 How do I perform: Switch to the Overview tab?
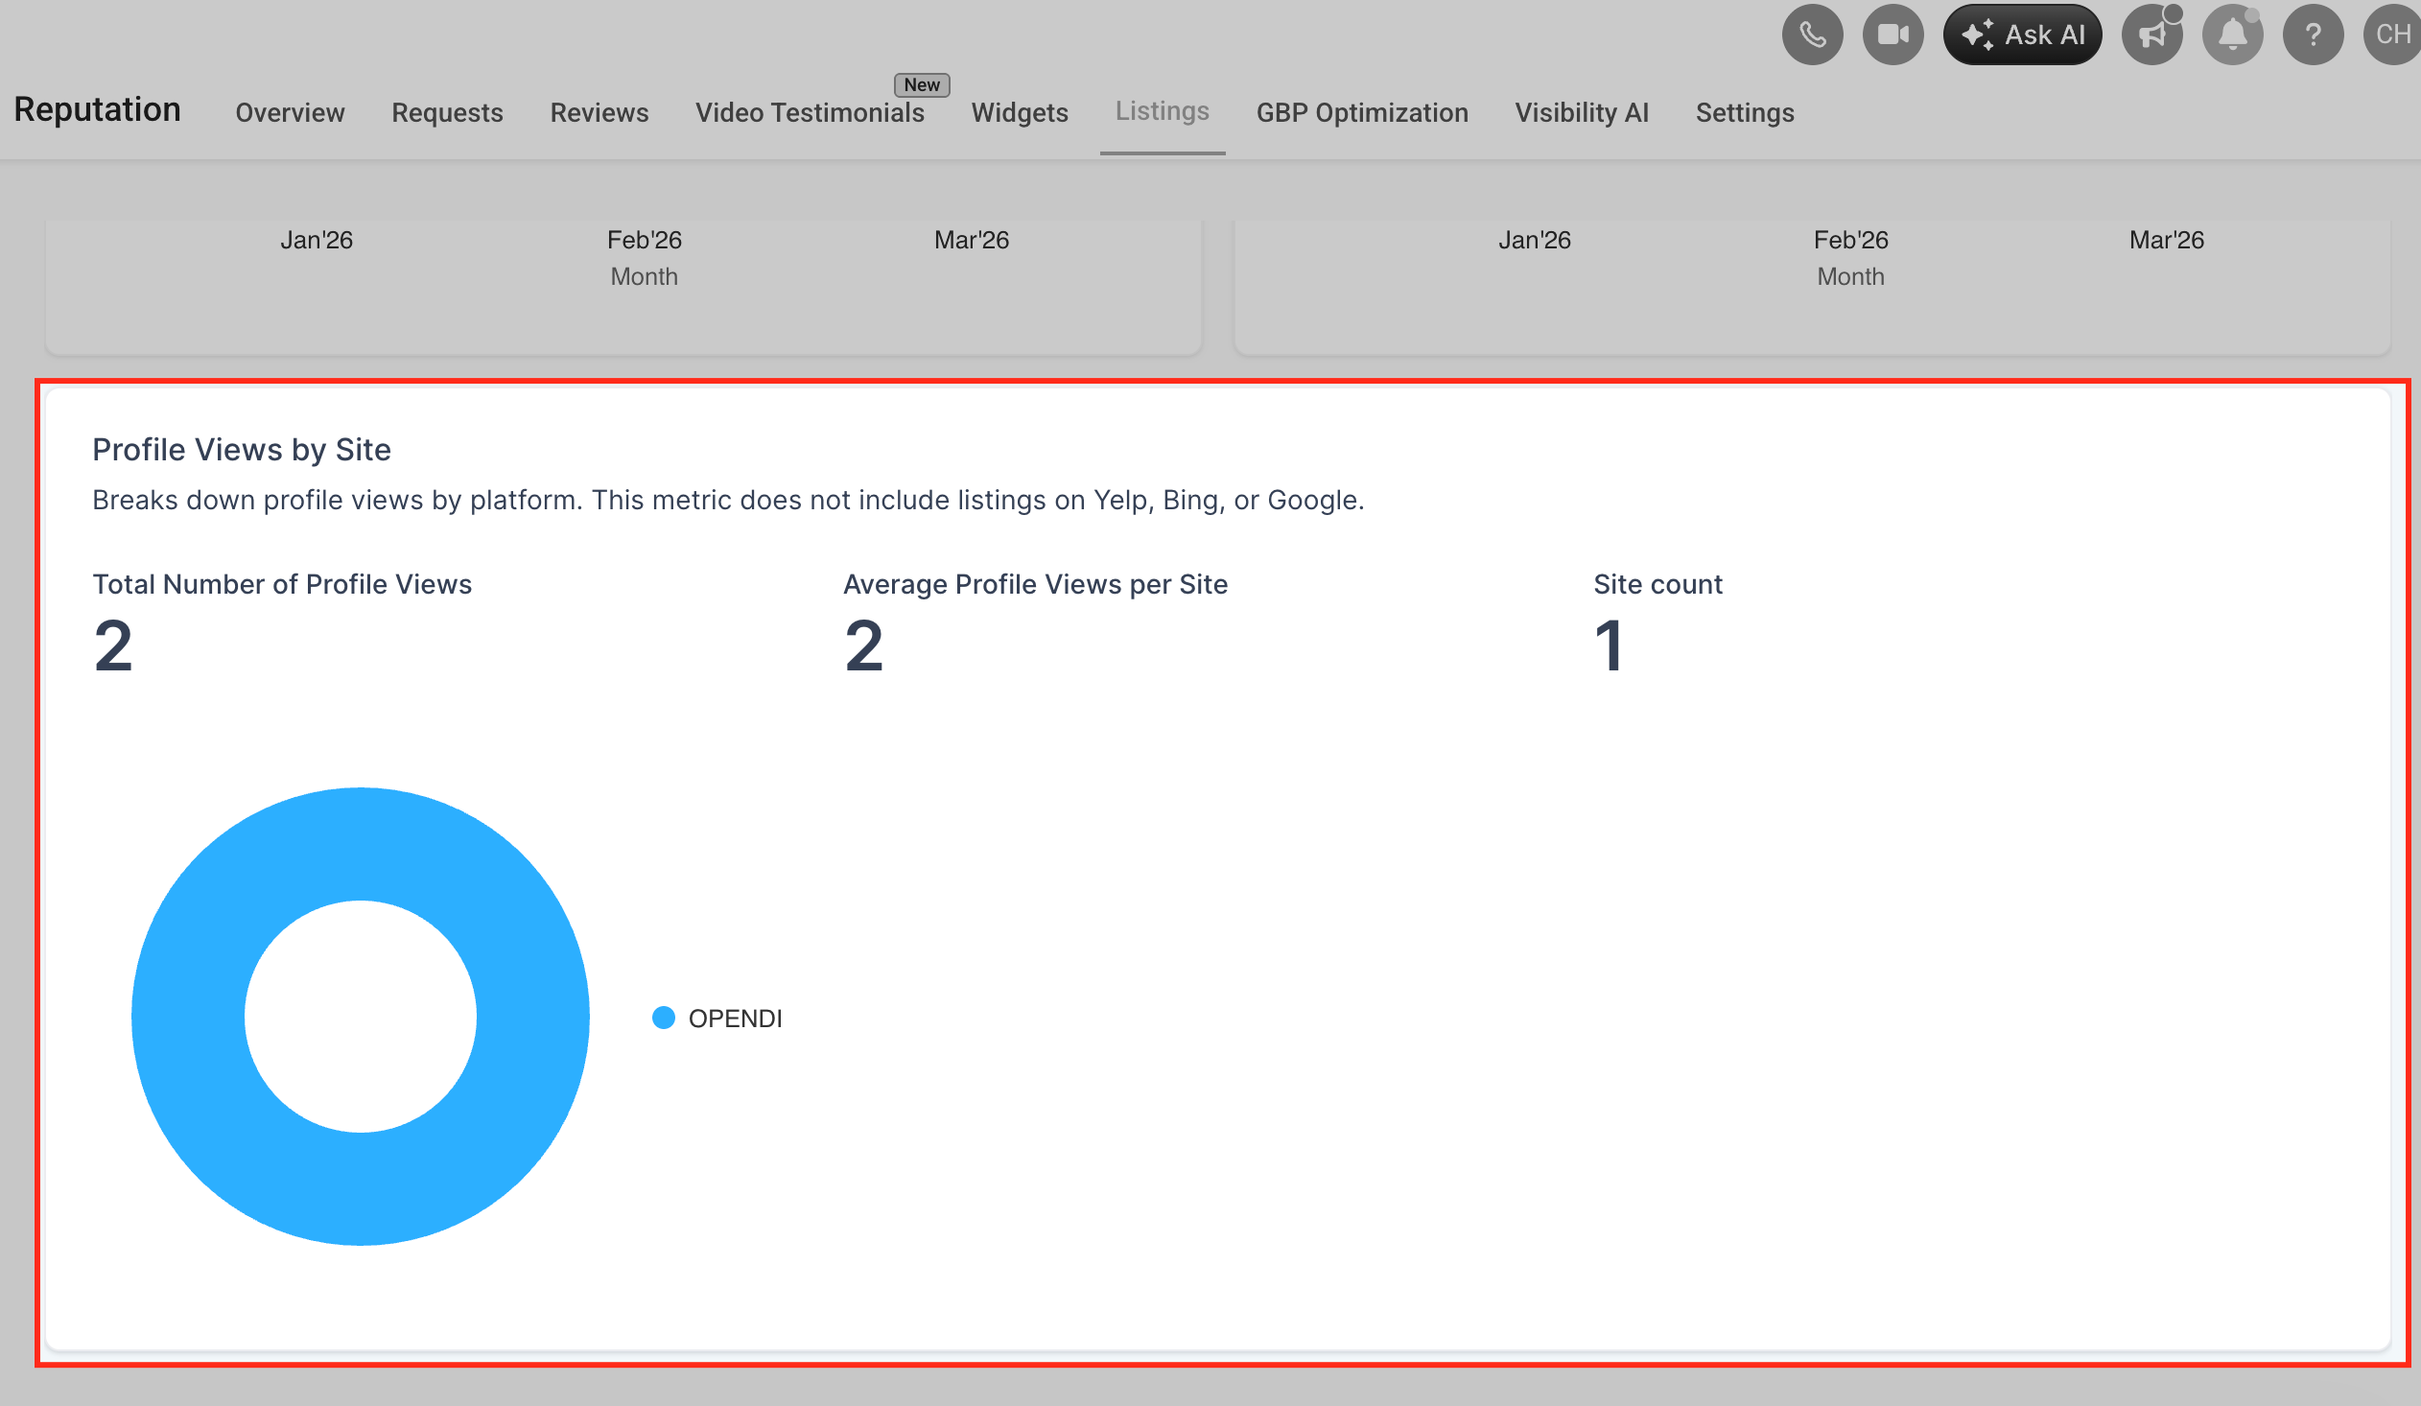[x=289, y=112]
